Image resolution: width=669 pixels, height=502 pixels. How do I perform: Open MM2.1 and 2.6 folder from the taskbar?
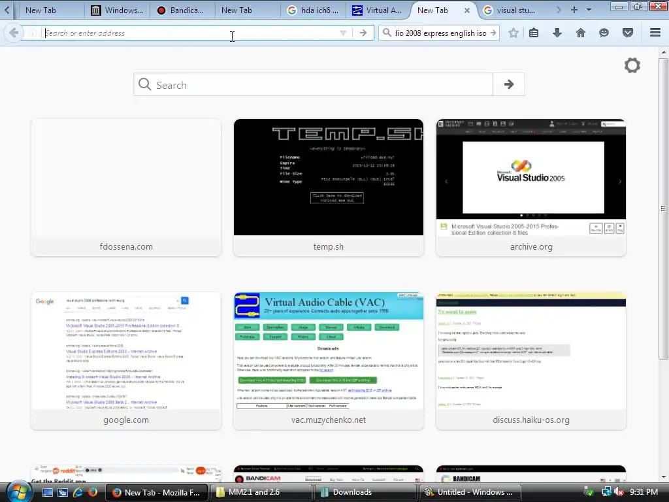click(x=261, y=492)
